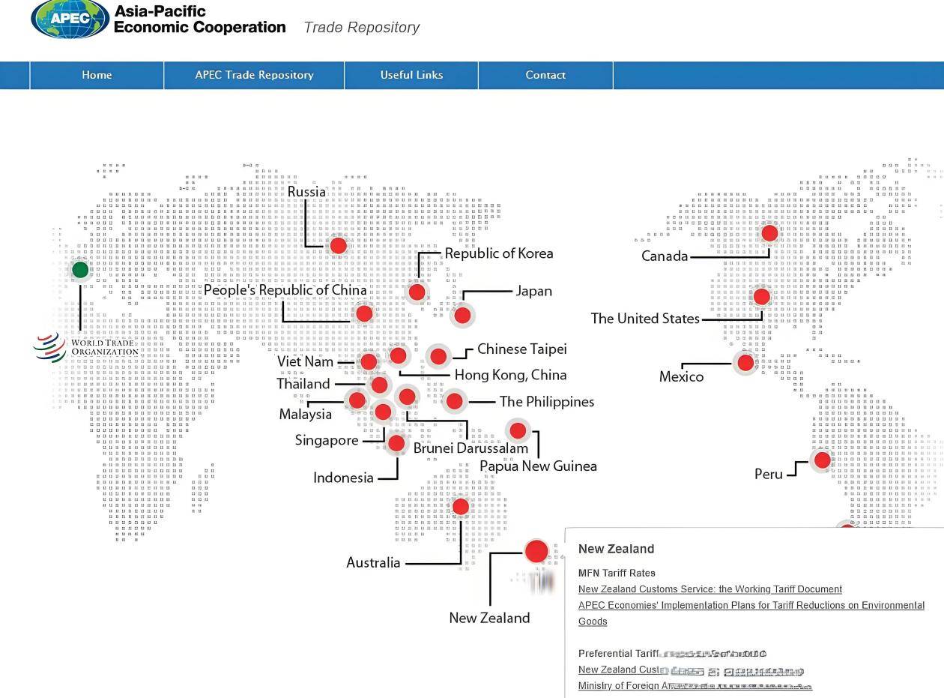
Task: Click the World Trade Organization logo
Action: [87, 347]
